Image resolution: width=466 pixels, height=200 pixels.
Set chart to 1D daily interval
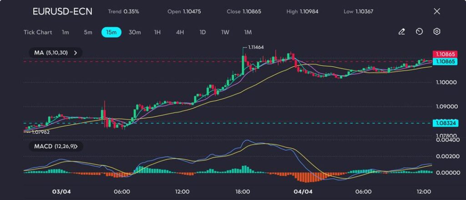(x=203, y=32)
